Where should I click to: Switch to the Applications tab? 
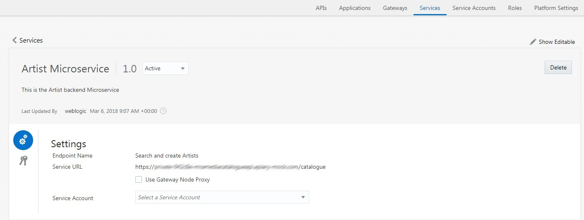[x=355, y=8]
